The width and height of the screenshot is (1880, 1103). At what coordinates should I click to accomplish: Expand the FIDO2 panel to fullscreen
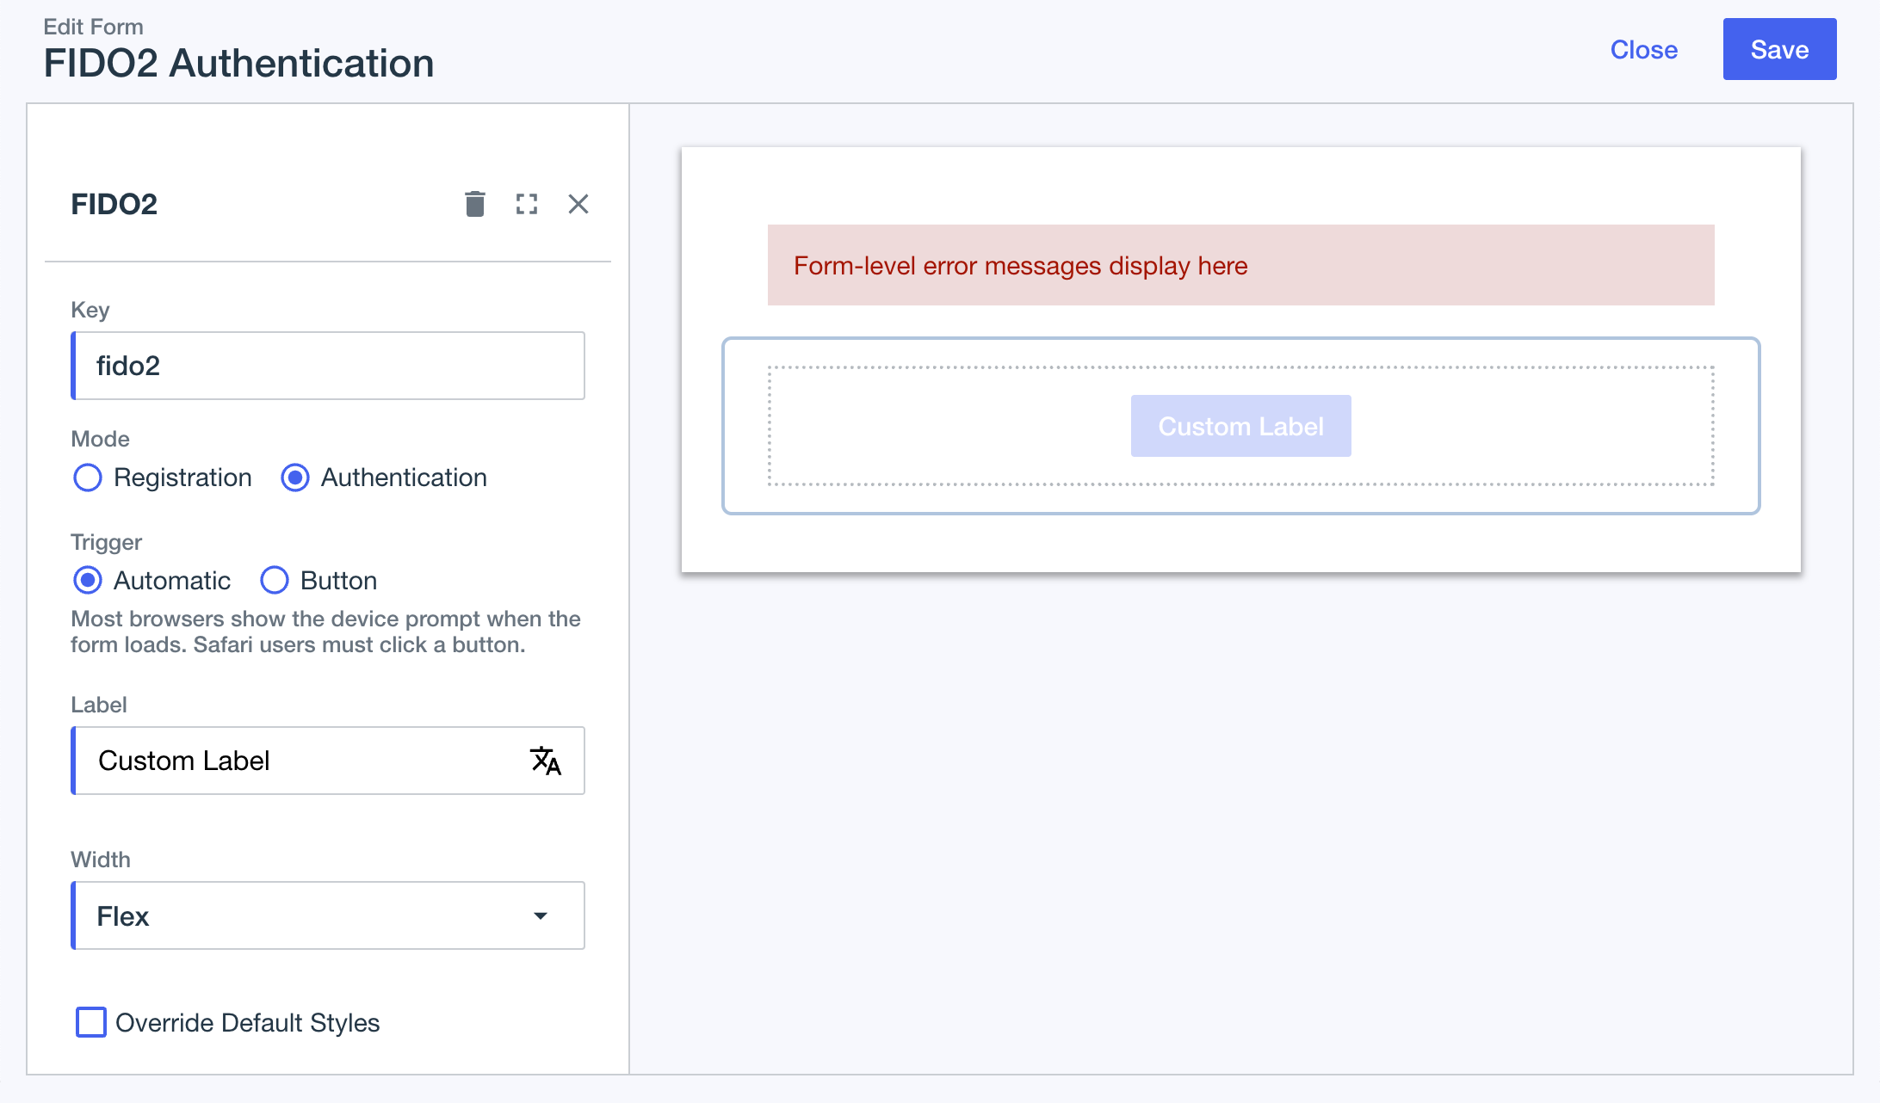(x=527, y=204)
